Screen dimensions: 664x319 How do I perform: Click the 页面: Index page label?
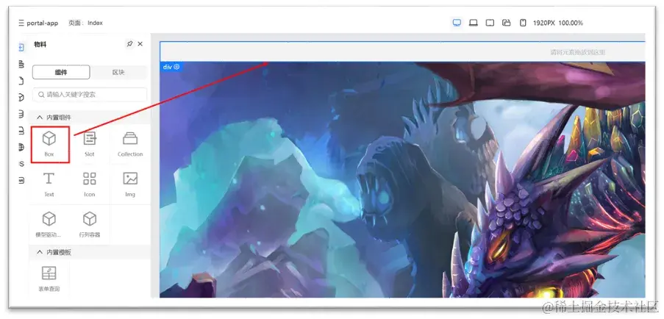pyautogui.click(x=85, y=23)
